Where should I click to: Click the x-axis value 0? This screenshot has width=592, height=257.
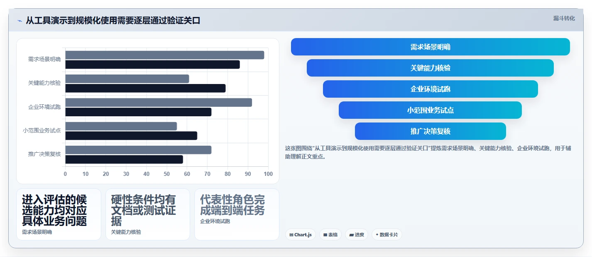click(65, 174)
